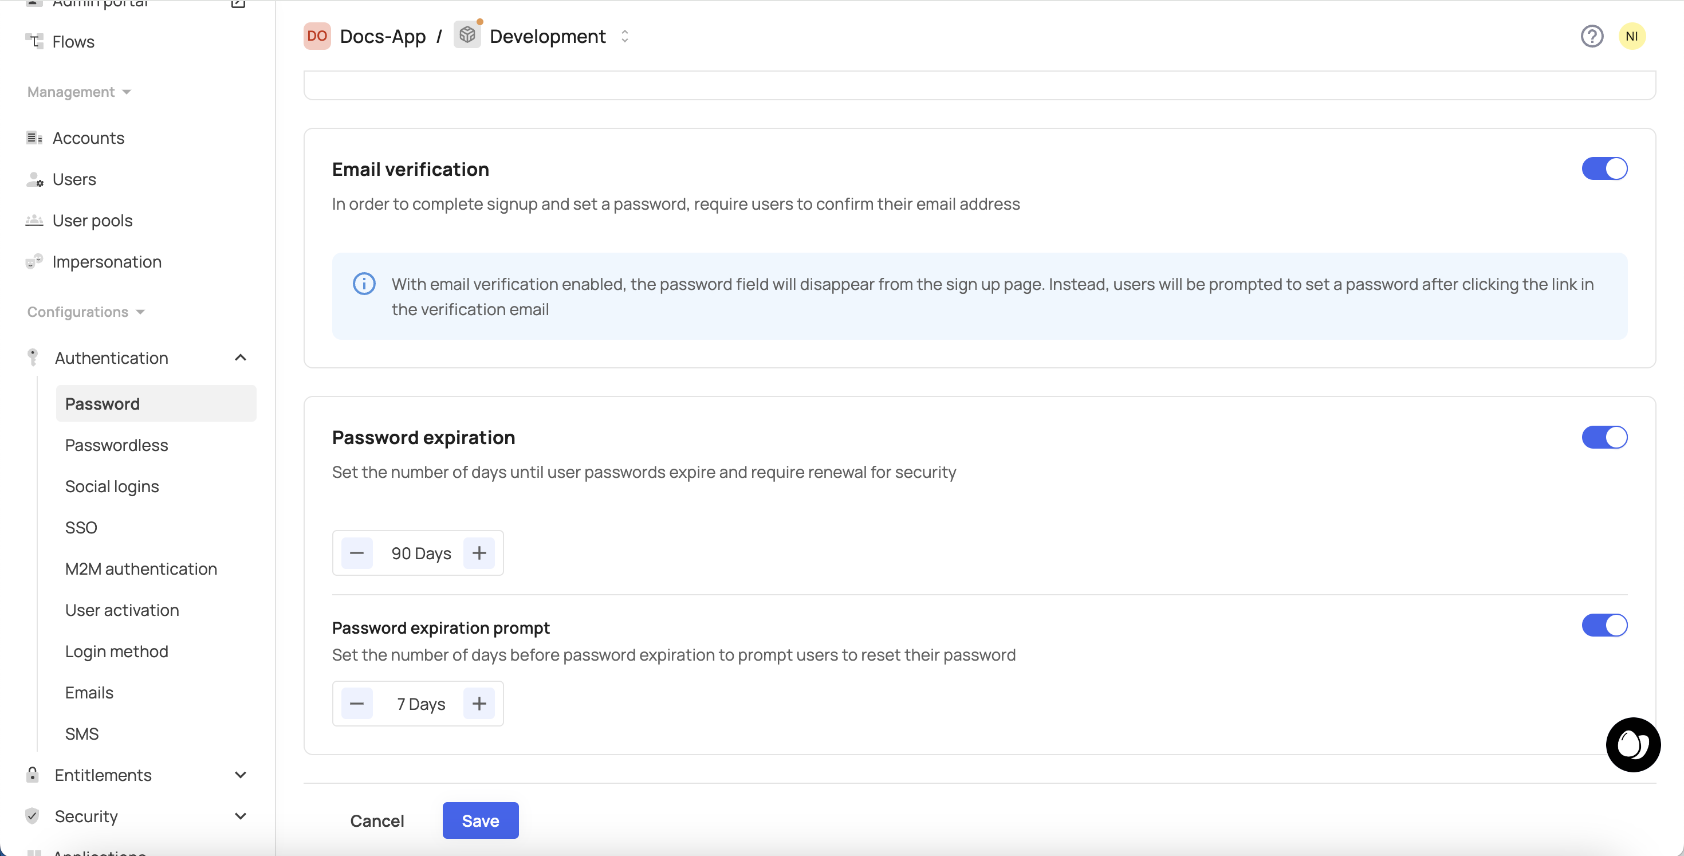Screen dimensions: 1684x856
Task: Open the Accounts page
Action: pyautogui.click(x=89, y=138)
